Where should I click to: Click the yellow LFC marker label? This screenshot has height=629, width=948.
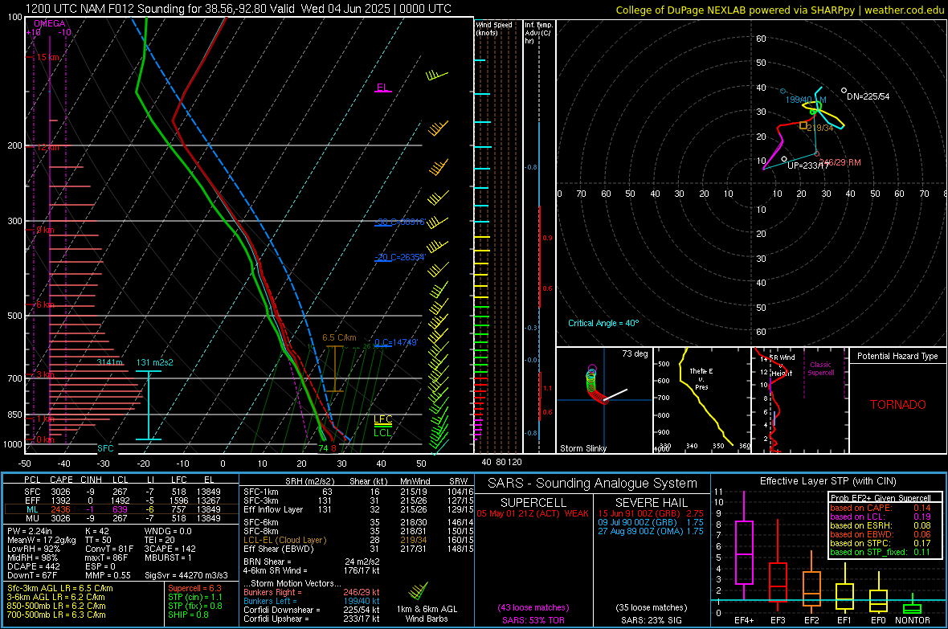pos(382,419)
